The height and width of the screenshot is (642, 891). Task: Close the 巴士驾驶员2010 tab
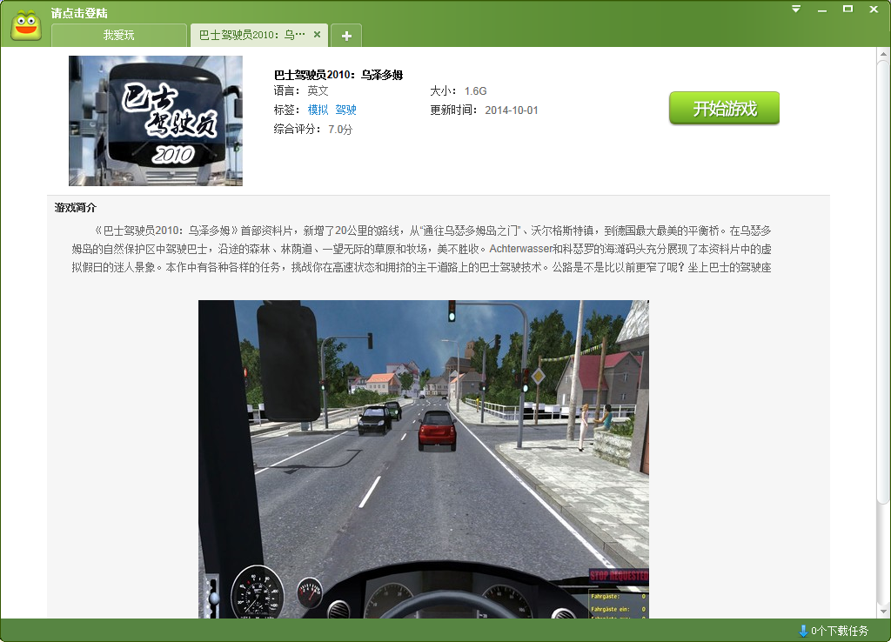(x=317, y=35)
